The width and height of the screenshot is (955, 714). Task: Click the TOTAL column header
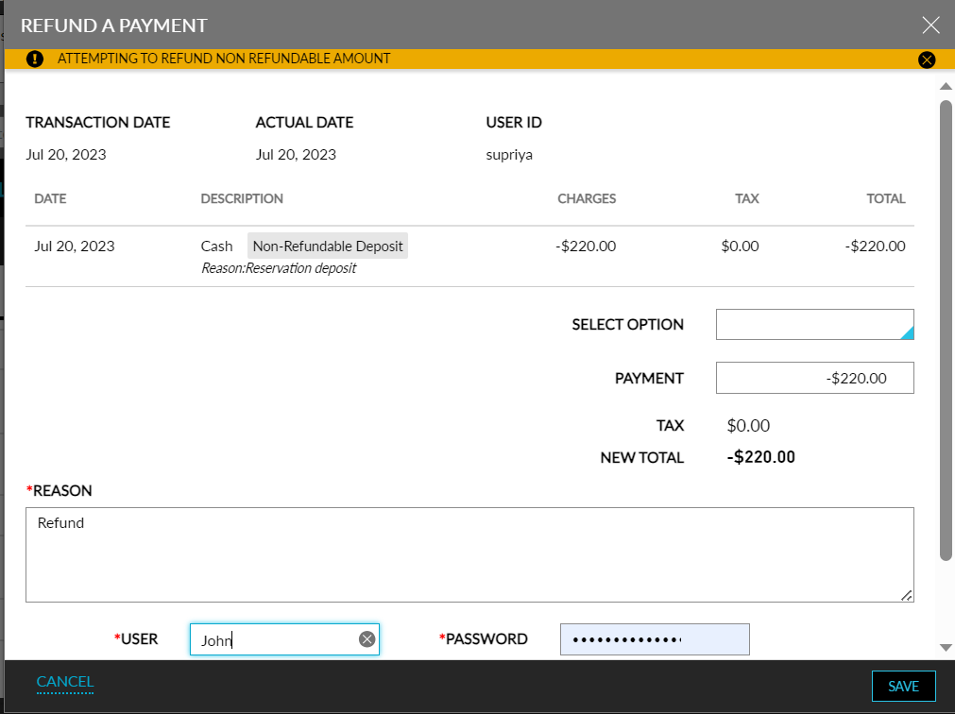click(x=886, y=198)
